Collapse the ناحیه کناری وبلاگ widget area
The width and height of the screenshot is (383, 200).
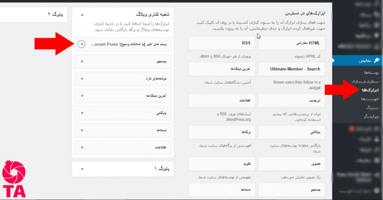click(82, 15)
